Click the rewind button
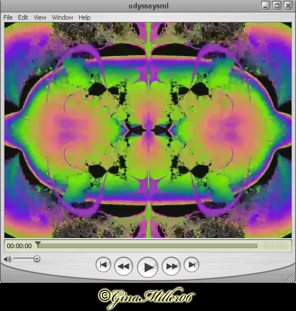 tap(123, 266)
